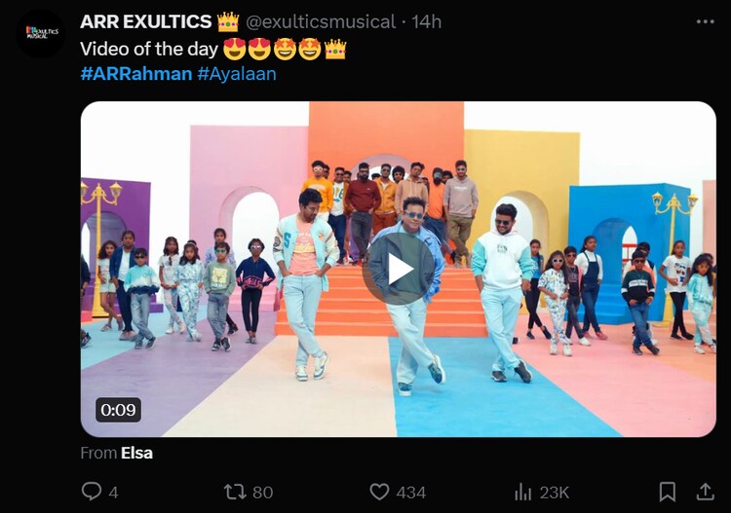Open the Elsa source link

tap(136, 453)
